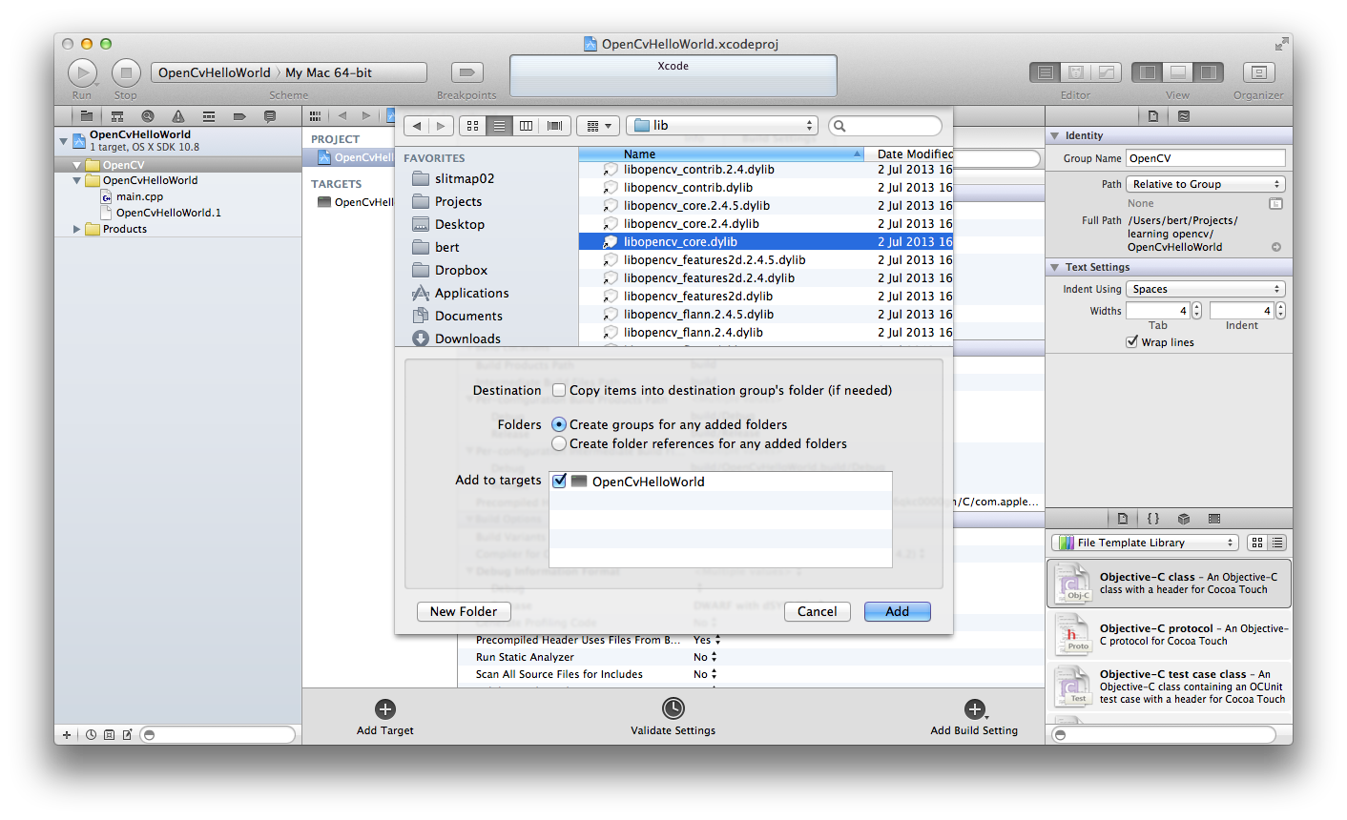Open the Organizer window
The height and width of the screenshot is (820, 1347).
coord(1259,72)
